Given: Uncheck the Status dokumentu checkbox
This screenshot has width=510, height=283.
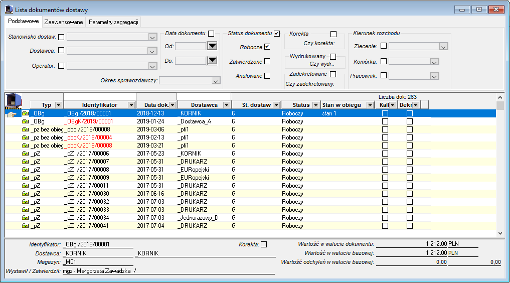Looking at the screenshot, I should click(277, 34).
